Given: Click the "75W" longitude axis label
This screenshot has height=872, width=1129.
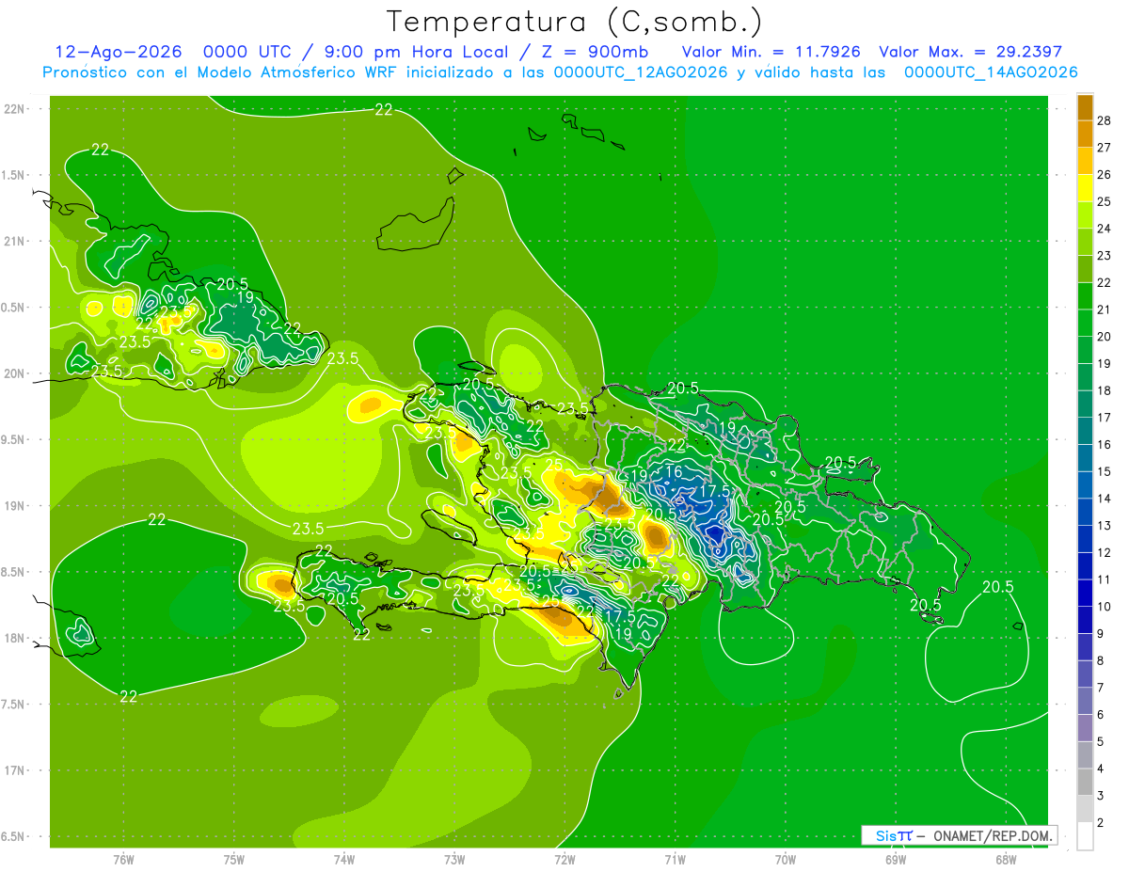Looking at the screenshot, I should [233, 859].
